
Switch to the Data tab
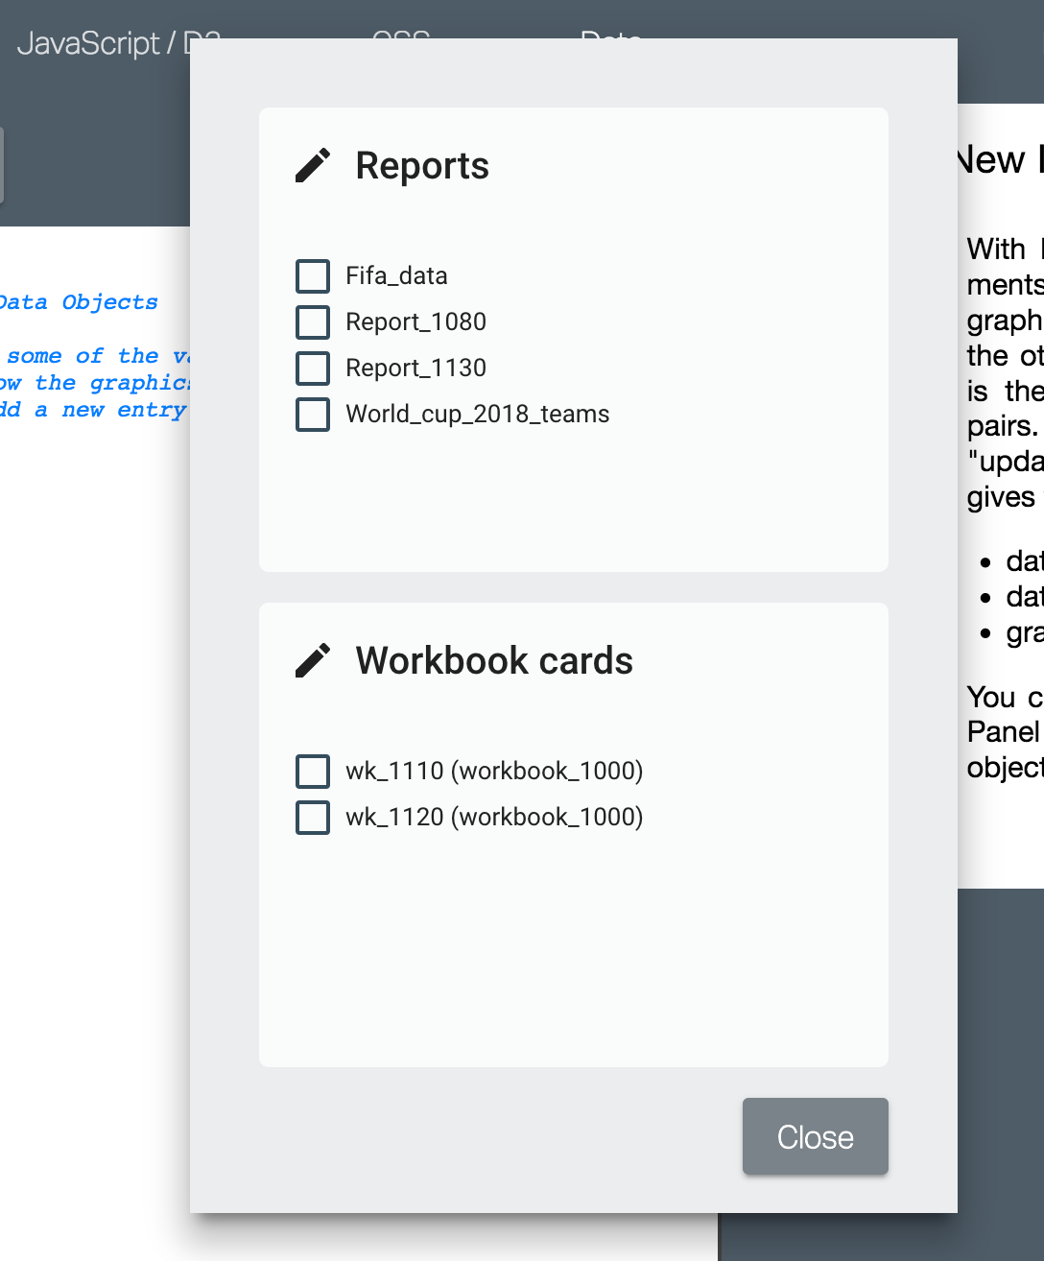(611, 40)
